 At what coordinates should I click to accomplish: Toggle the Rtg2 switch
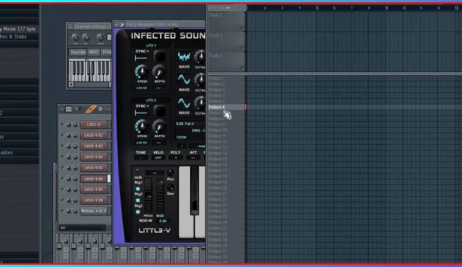coord(138,200)
